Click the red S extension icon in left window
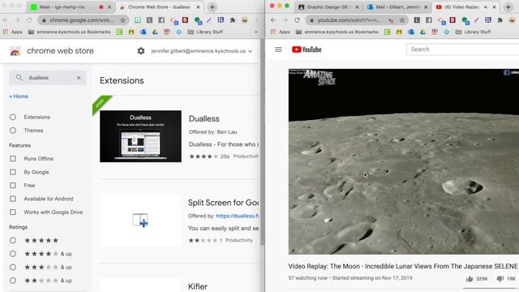 [x=185, y=20]
